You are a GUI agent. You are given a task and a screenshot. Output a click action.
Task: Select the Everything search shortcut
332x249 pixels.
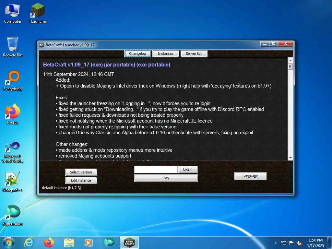point(13,81)
